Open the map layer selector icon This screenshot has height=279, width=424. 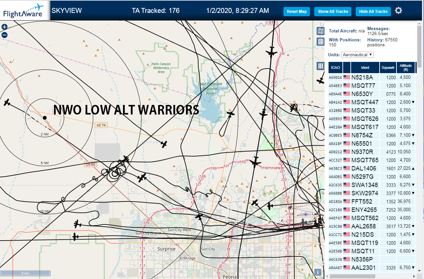tap(321, 31)
